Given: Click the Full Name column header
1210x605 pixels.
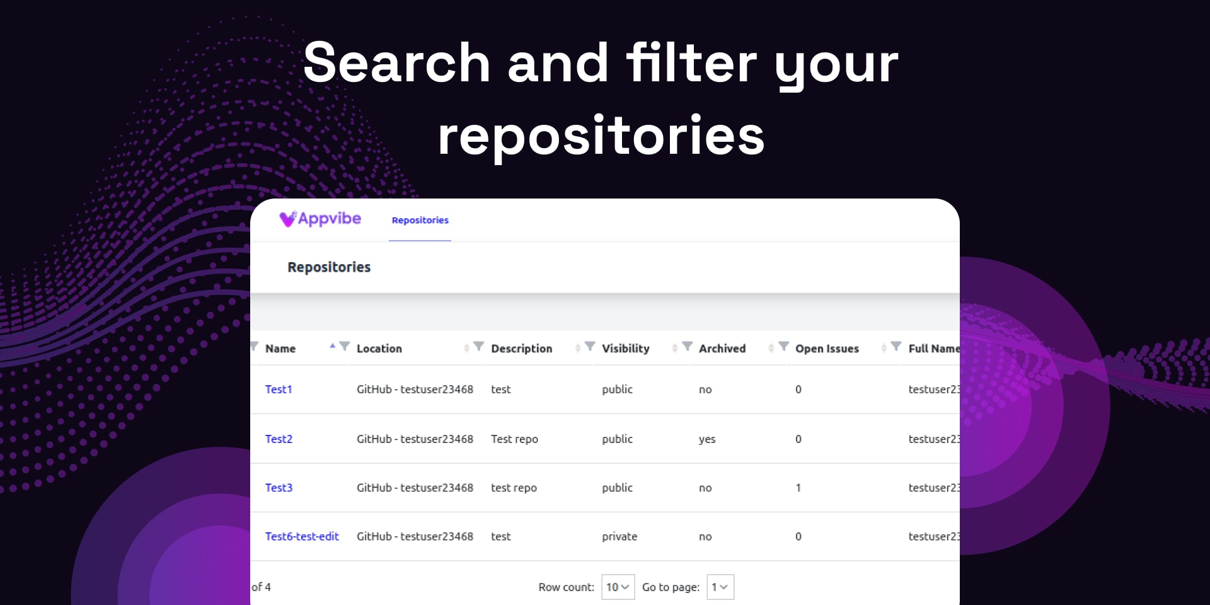Looking at the screenshot, I should [934, 349].
